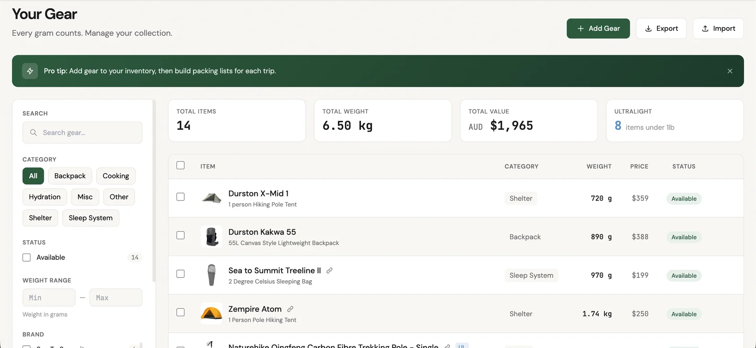Viewport: 756px width, 348px height.
Task: Select the Zempire Atom row checkbox
Action: (x=181, y=313)
